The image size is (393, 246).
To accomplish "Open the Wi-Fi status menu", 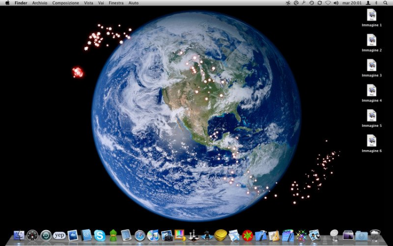I will coord(328,3).
